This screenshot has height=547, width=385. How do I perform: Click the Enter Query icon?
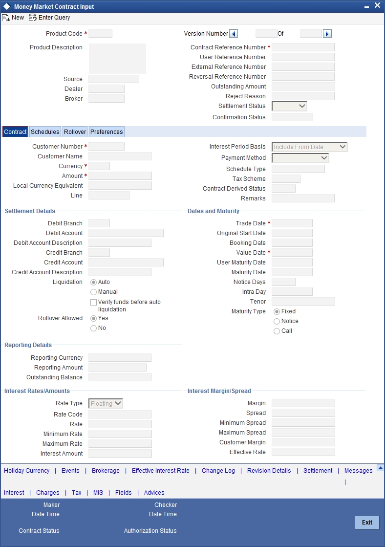click(x=32, y=18)
